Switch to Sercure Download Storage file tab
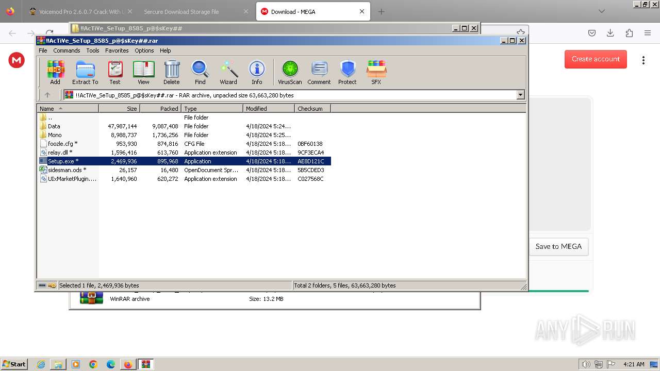Viewport: 660px width, 371px height. point(195,11)
